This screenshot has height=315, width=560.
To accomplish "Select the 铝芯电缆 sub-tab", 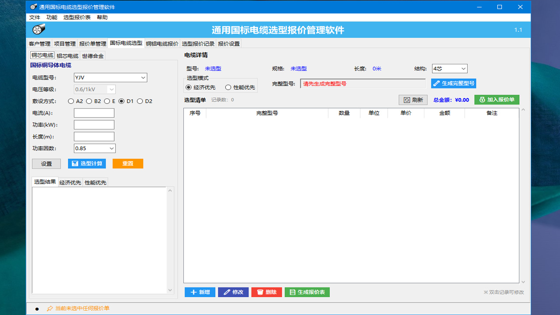I will pyautogui.click(x=67, y=56).
